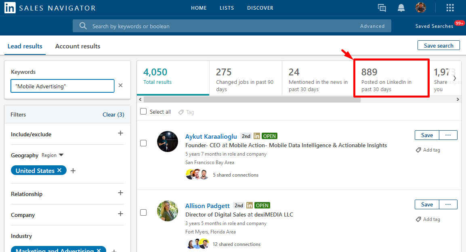The height and width of the screenshot is (252, 466).
Task: Open the profile avatar menu
Action: tap(420, 8)
